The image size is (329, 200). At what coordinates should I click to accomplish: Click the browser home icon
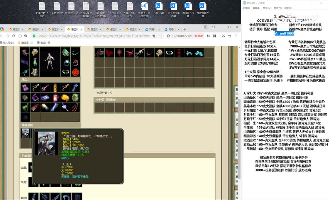click(20, 36)
